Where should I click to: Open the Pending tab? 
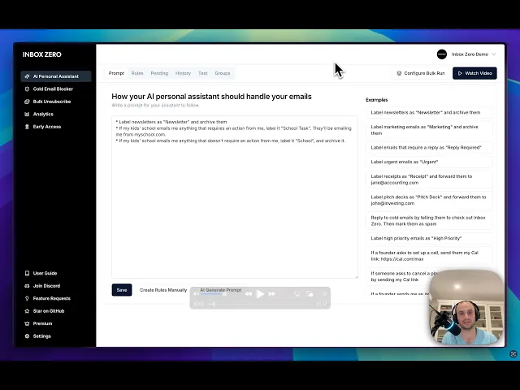(159, 73)
